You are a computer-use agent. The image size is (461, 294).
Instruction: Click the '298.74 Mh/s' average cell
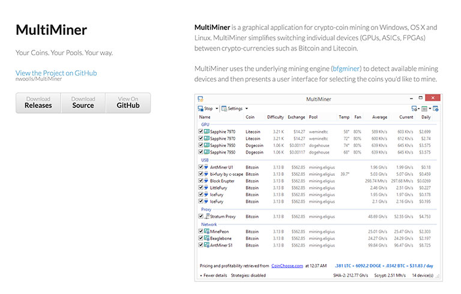(x=376, y=181)
